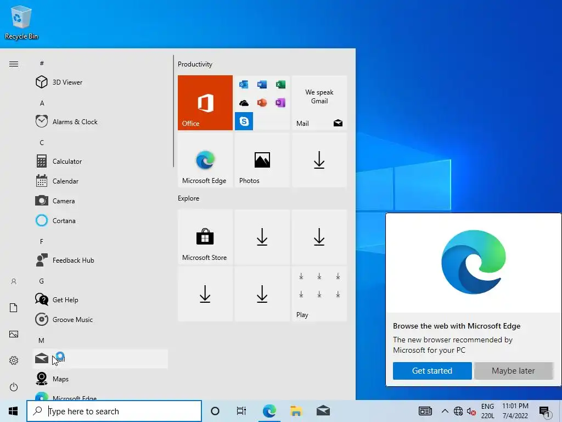Launch Groove Music

(x=100, y=319)
